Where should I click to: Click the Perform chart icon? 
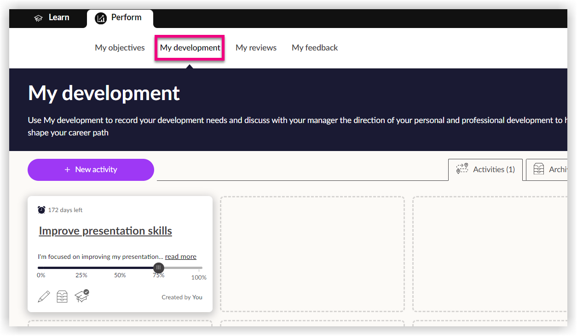click(100, 17)
